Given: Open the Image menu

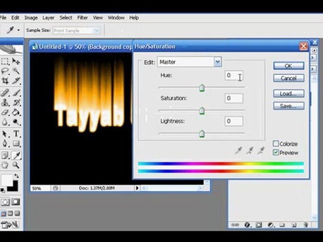Looking at the screenshot, I should pyautogui.click(x=31, y=18).
